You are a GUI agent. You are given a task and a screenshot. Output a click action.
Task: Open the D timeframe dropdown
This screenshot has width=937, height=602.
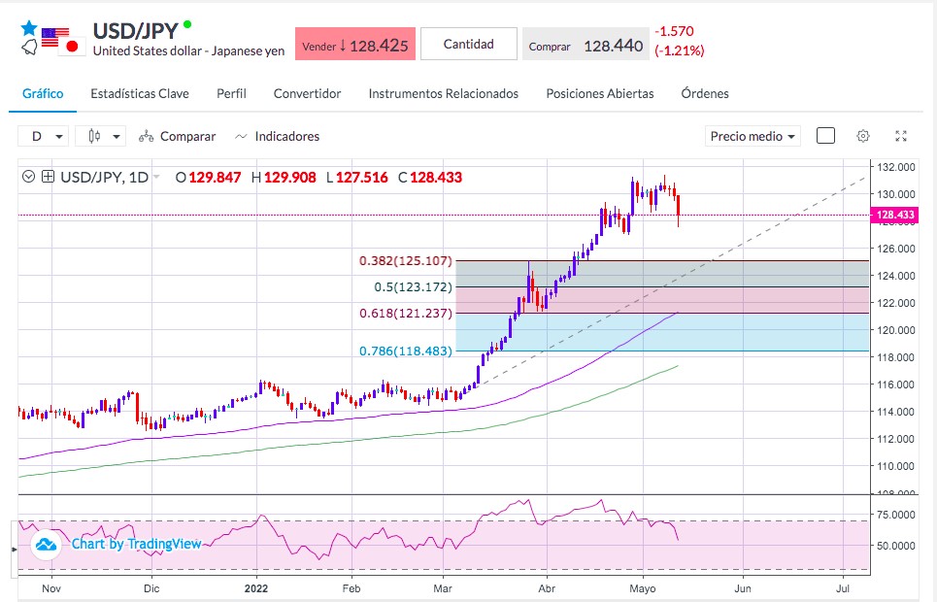point(43,136)
